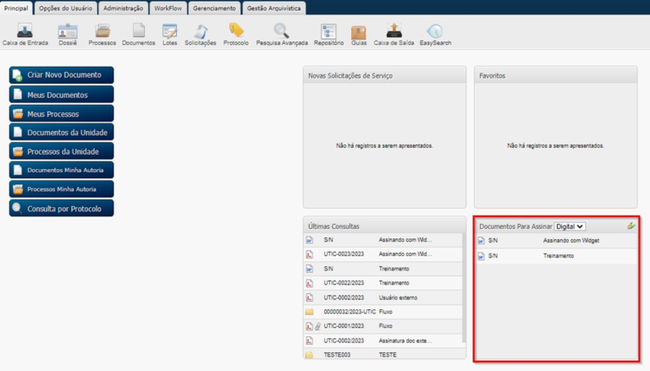The image size is (650, 371).
Task: Open the Digital signature type dropdown
Action: [570, 226]
